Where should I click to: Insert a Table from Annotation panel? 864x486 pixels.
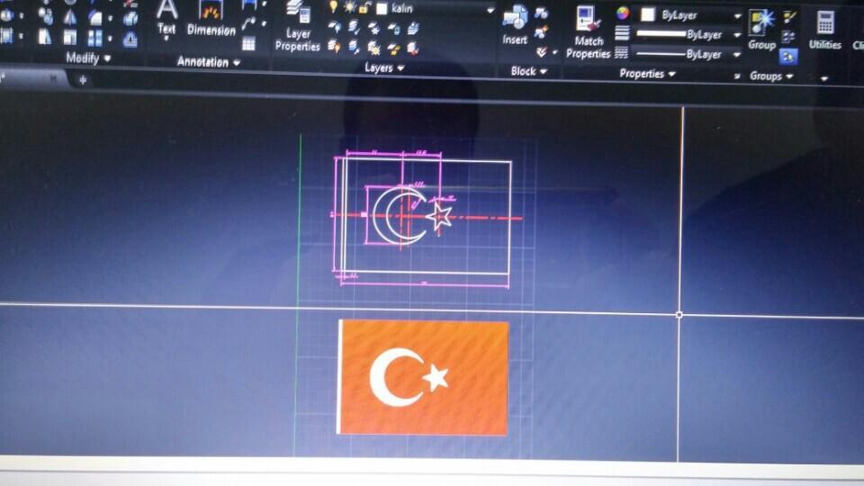click(249, 43)
